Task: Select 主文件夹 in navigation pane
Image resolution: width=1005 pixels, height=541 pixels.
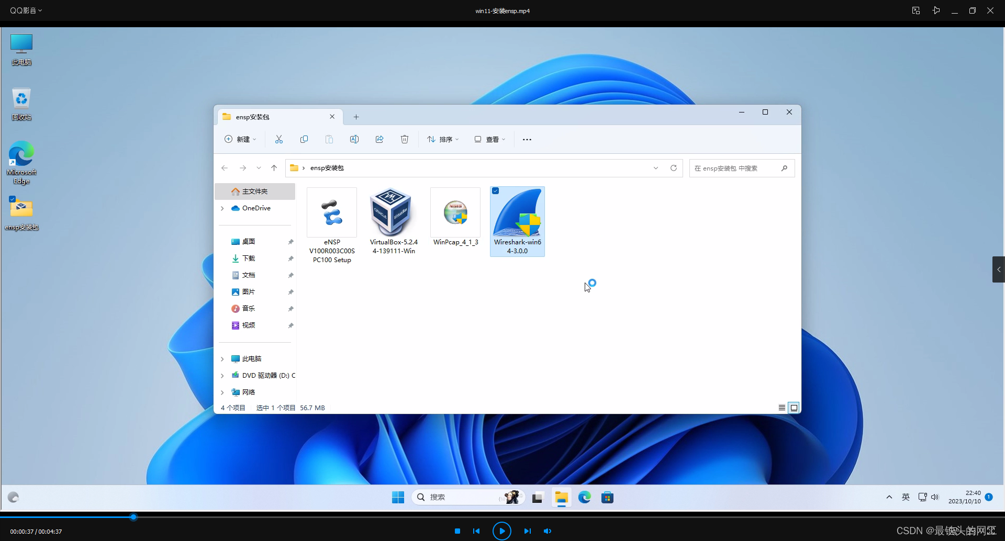Action: click(255, 191)
